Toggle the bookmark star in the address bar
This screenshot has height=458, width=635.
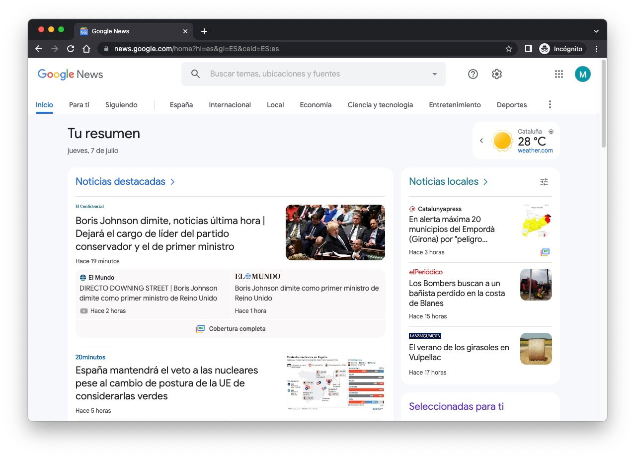click(x=508, y=49)
